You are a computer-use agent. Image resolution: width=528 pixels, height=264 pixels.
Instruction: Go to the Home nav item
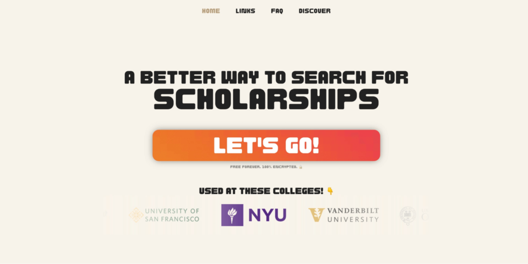(x=211, y=11)
